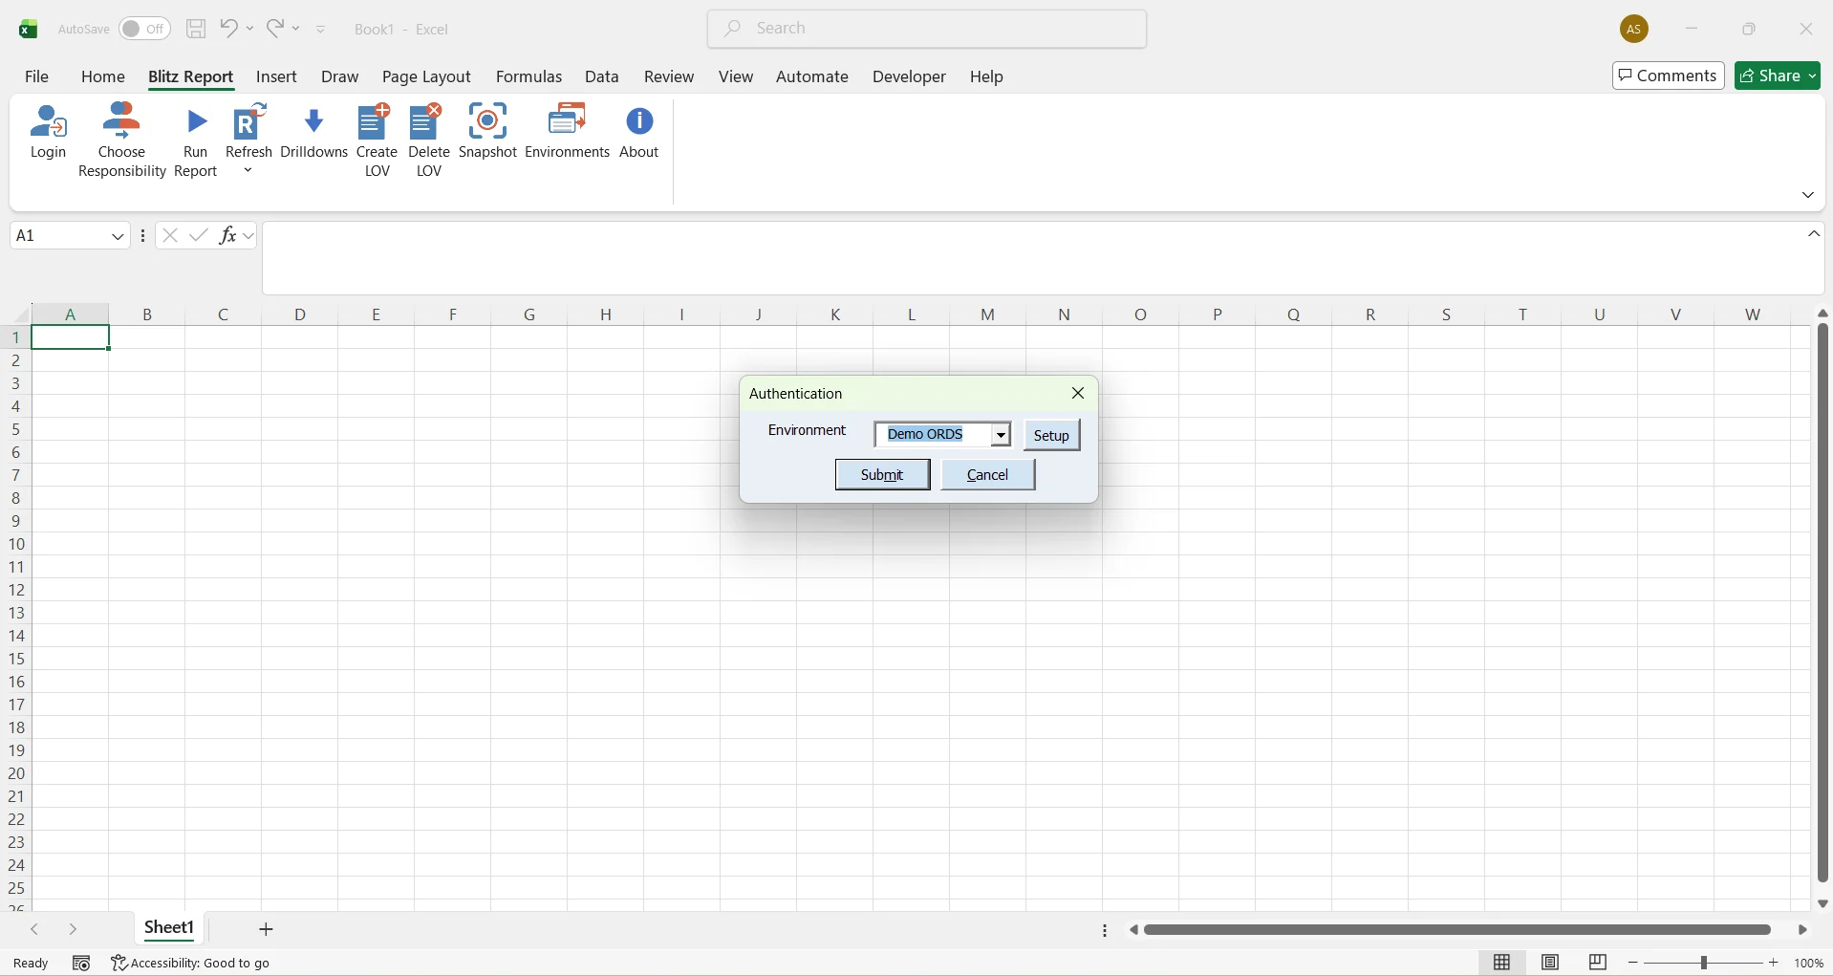Save the workbook with the save icon
Viewport: 1833px width, 976px height.
(196, 29)
